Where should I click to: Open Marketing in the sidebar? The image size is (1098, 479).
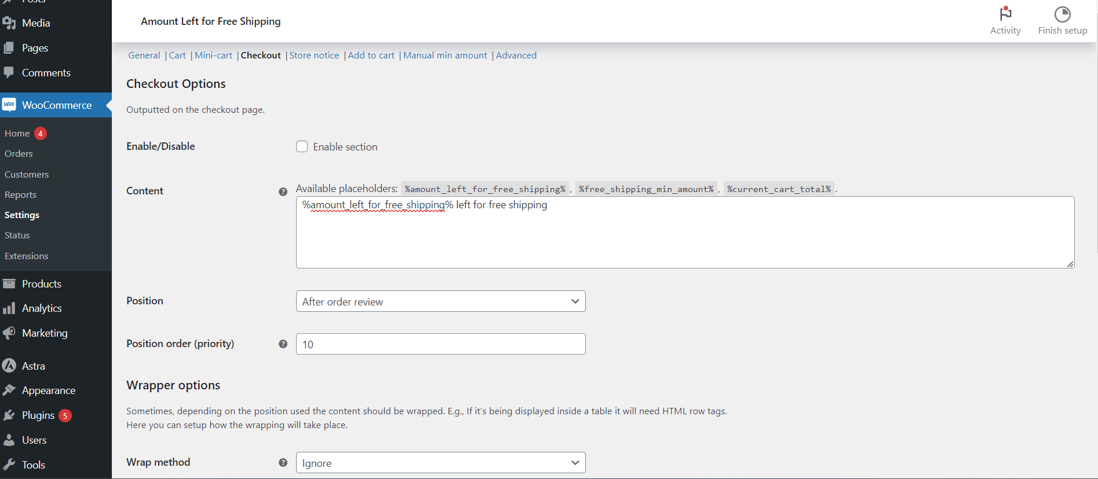click(44, 333)
